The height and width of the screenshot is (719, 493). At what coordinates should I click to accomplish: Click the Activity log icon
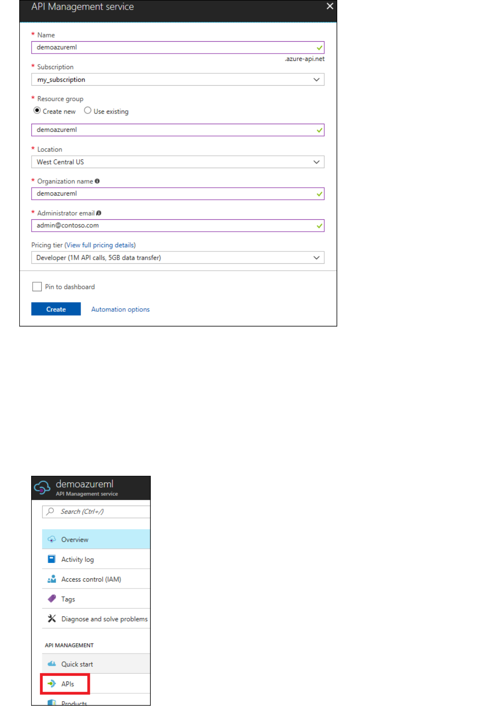pos(52,559)
